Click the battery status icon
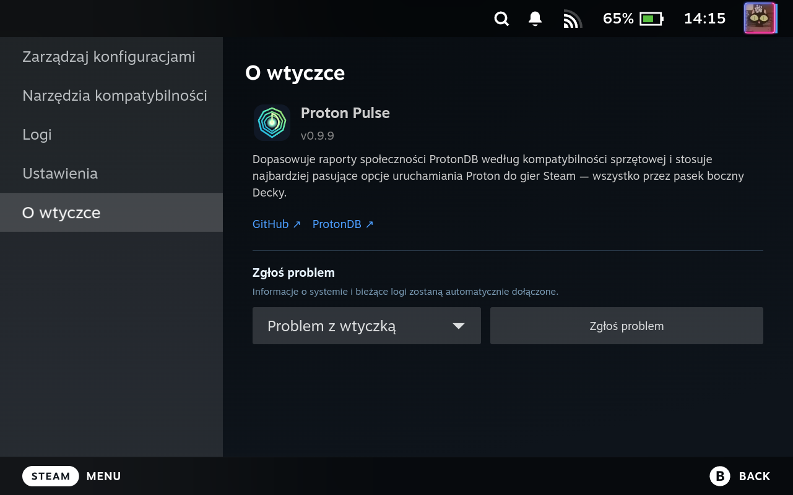 (652, 19)
